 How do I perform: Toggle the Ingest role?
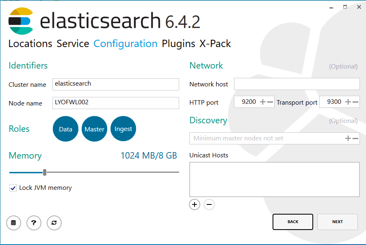tap(123, 129)
